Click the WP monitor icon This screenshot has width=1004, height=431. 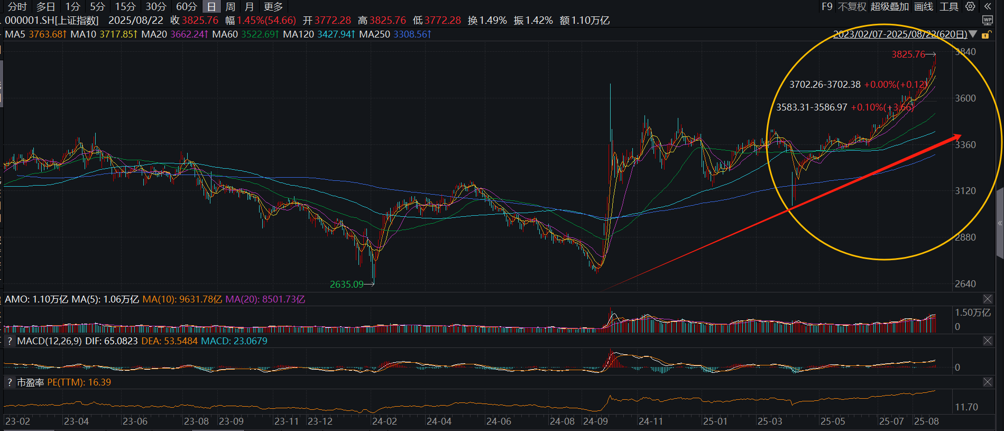[987, 20]
